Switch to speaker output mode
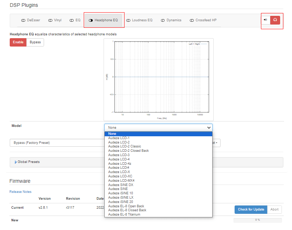This screenshot has width=292, height=230. tap(266, 20)
